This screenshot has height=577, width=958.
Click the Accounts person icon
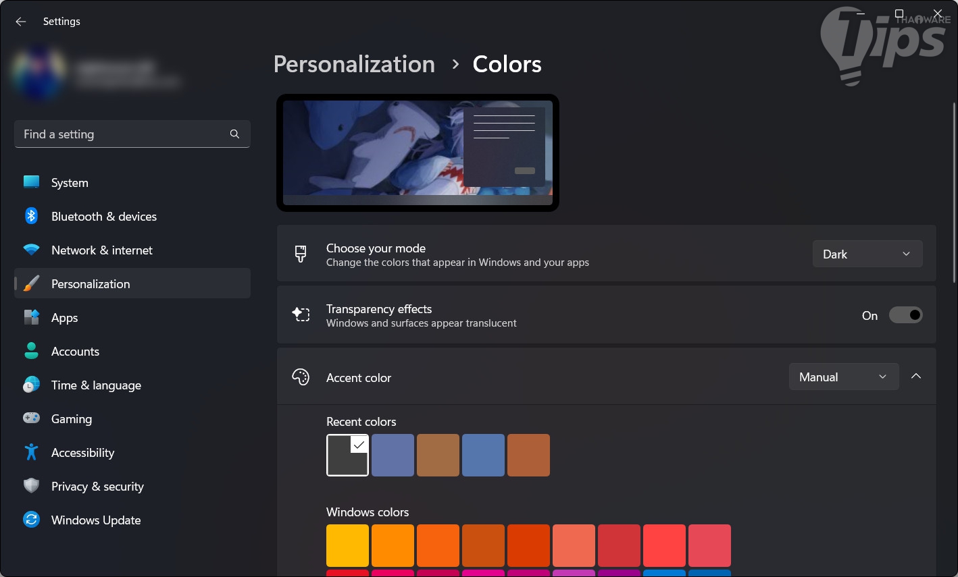tap(31, 351)
